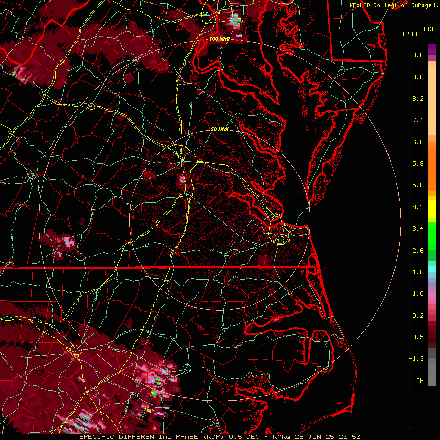Pick the cyan band of color scale
This screenshot has height=440, width=440.
click(x=432, y=269)
